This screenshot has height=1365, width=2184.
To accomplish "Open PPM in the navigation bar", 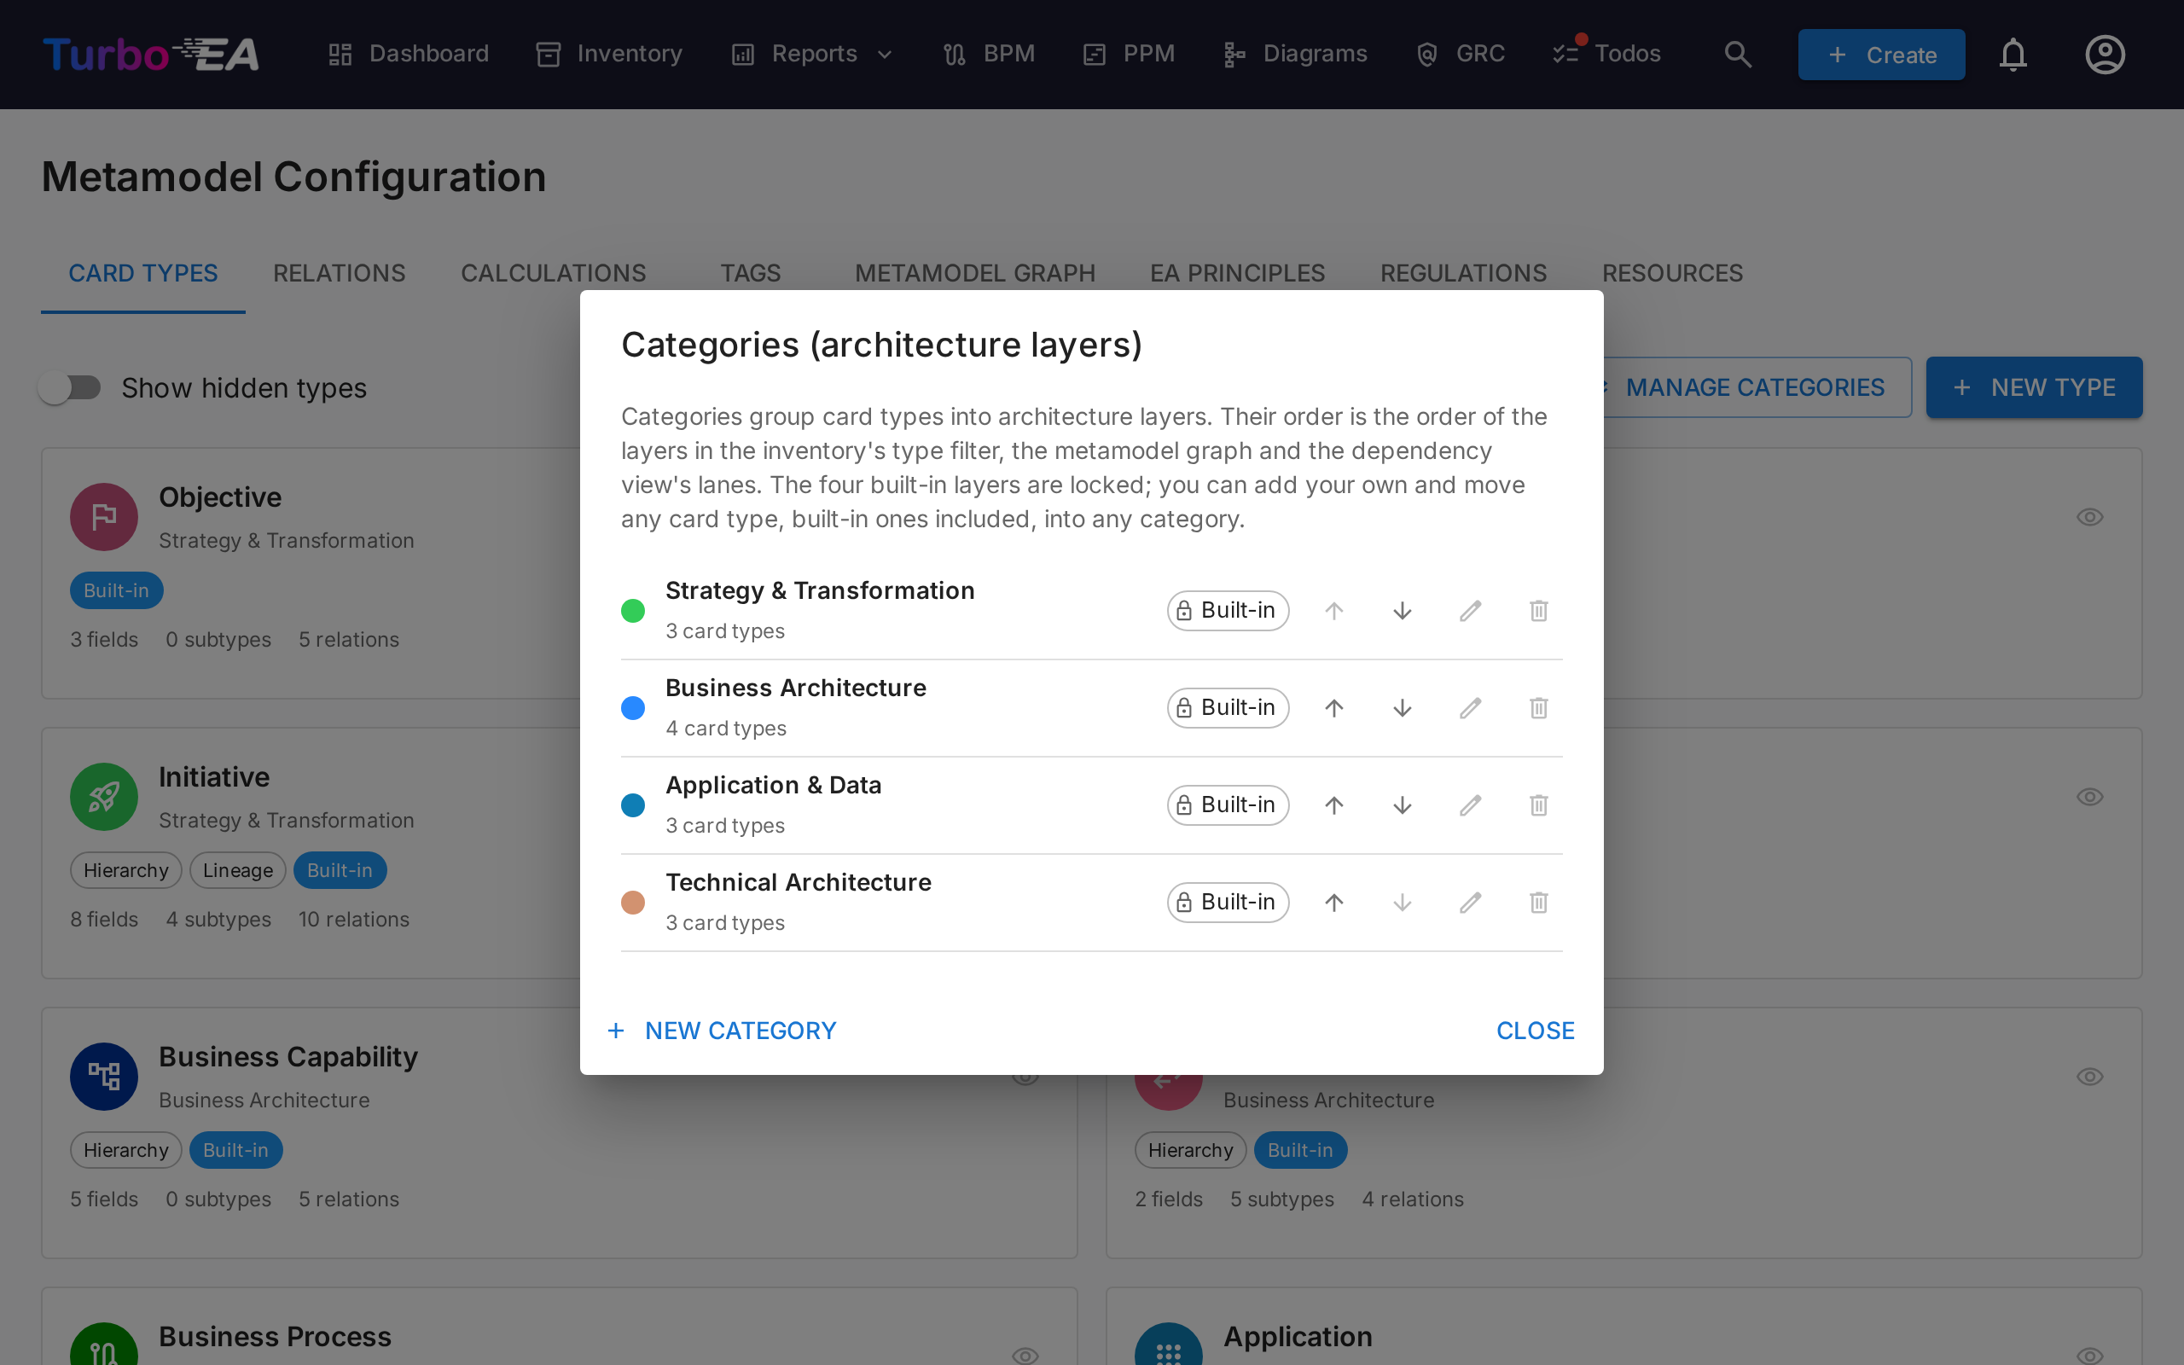I will [1129, 54].
